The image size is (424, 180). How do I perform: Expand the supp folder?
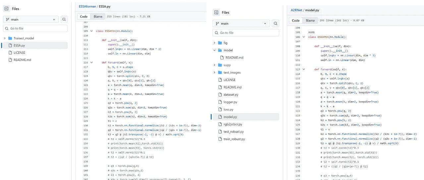pos(215,65)
